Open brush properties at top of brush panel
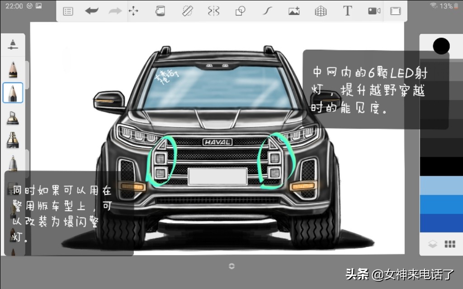Image resolution: width=463 pixels, height=289 pixels. (x=13, y=44)
